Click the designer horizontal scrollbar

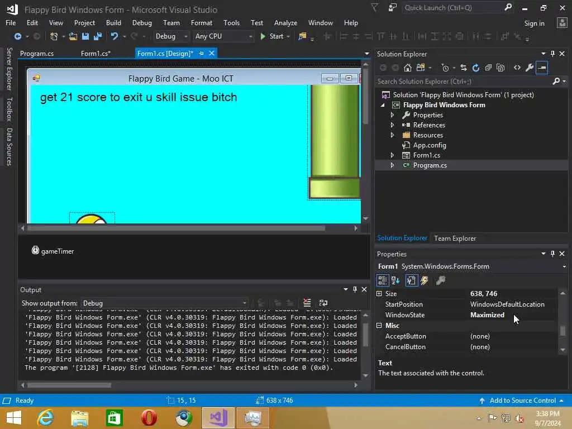pos(176,228)
